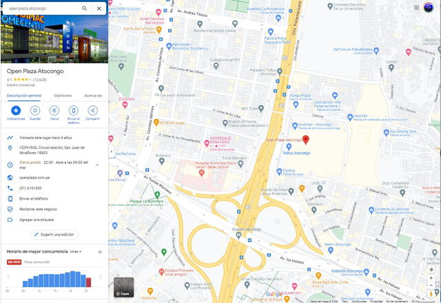Viewport: 441px width, 303px height.
Task: Click the red Open Plaza Atocongo map pin
Action: pyautogui.click(x=306, y=140)
